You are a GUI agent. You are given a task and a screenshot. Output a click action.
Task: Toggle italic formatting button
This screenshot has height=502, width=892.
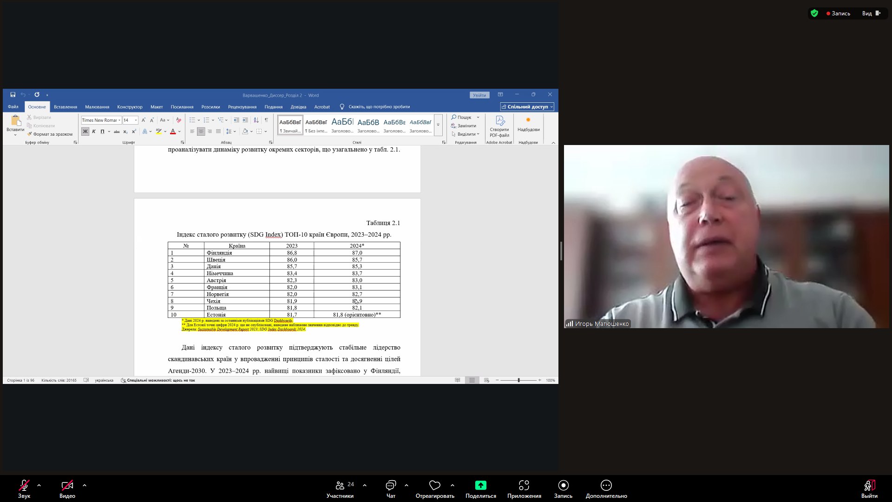94,132
